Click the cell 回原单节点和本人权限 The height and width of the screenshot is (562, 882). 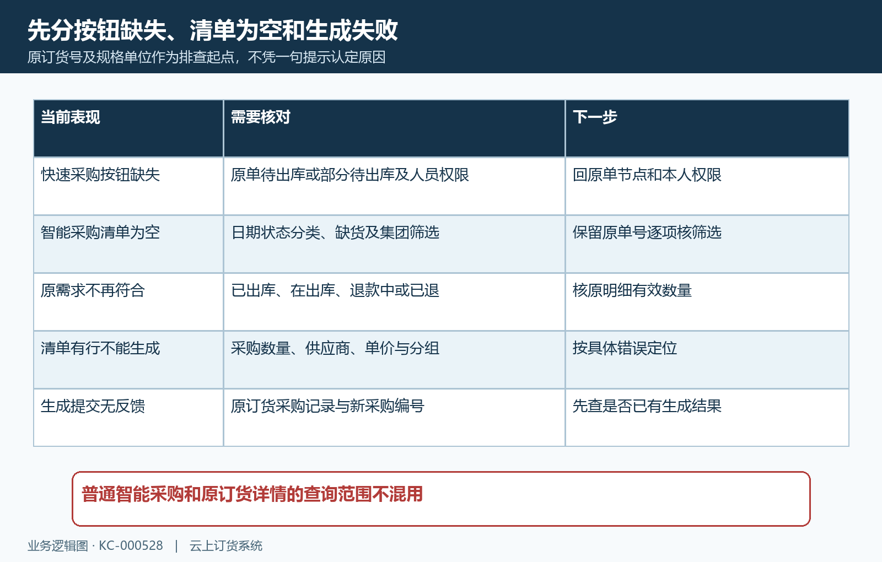point(707,186)
